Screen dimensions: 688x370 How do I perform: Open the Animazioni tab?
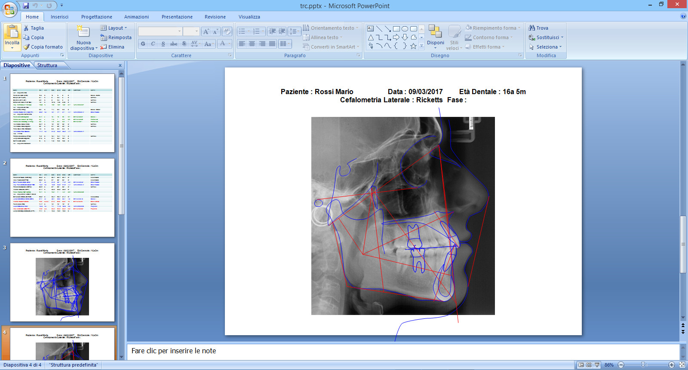[136, 17]
